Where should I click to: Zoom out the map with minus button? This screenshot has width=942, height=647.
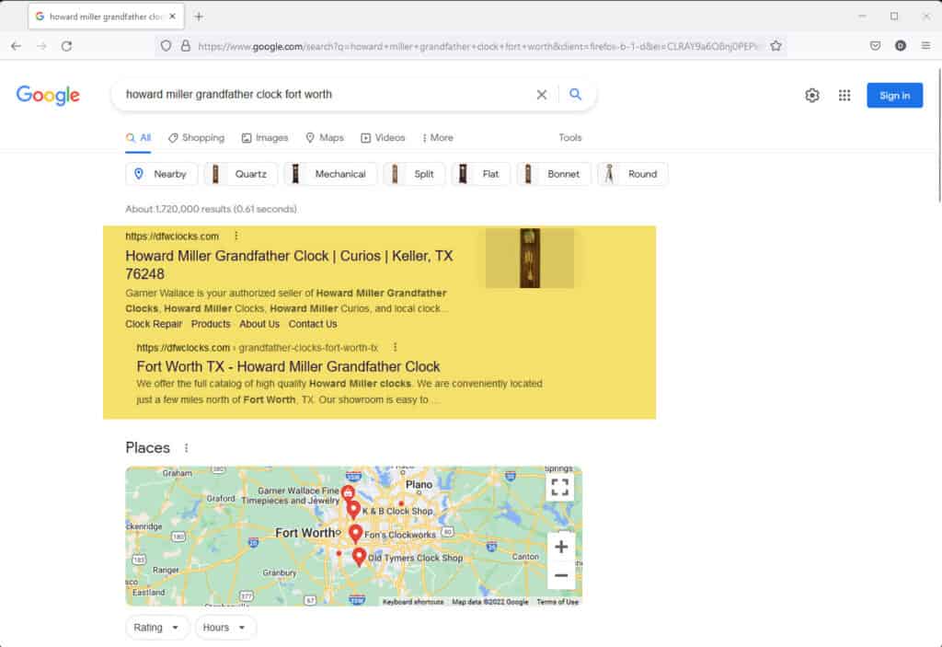click(x=560, y=575)
